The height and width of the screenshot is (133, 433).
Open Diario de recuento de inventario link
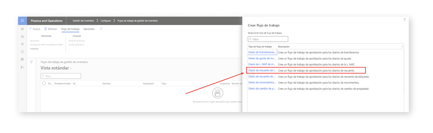[262, 70]
